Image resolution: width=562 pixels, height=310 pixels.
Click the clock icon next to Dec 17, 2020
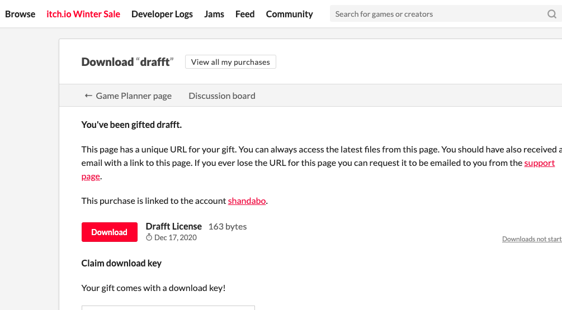coord(149,237)
